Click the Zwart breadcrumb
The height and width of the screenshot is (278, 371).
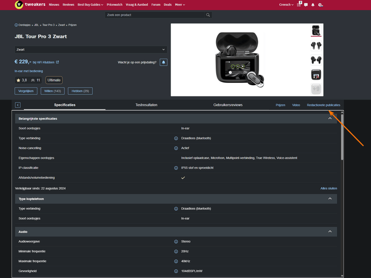tap(62, 25)
